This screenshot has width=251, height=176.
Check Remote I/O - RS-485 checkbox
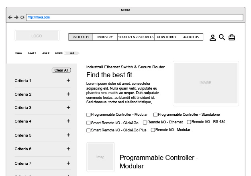[x=189, y=122]
